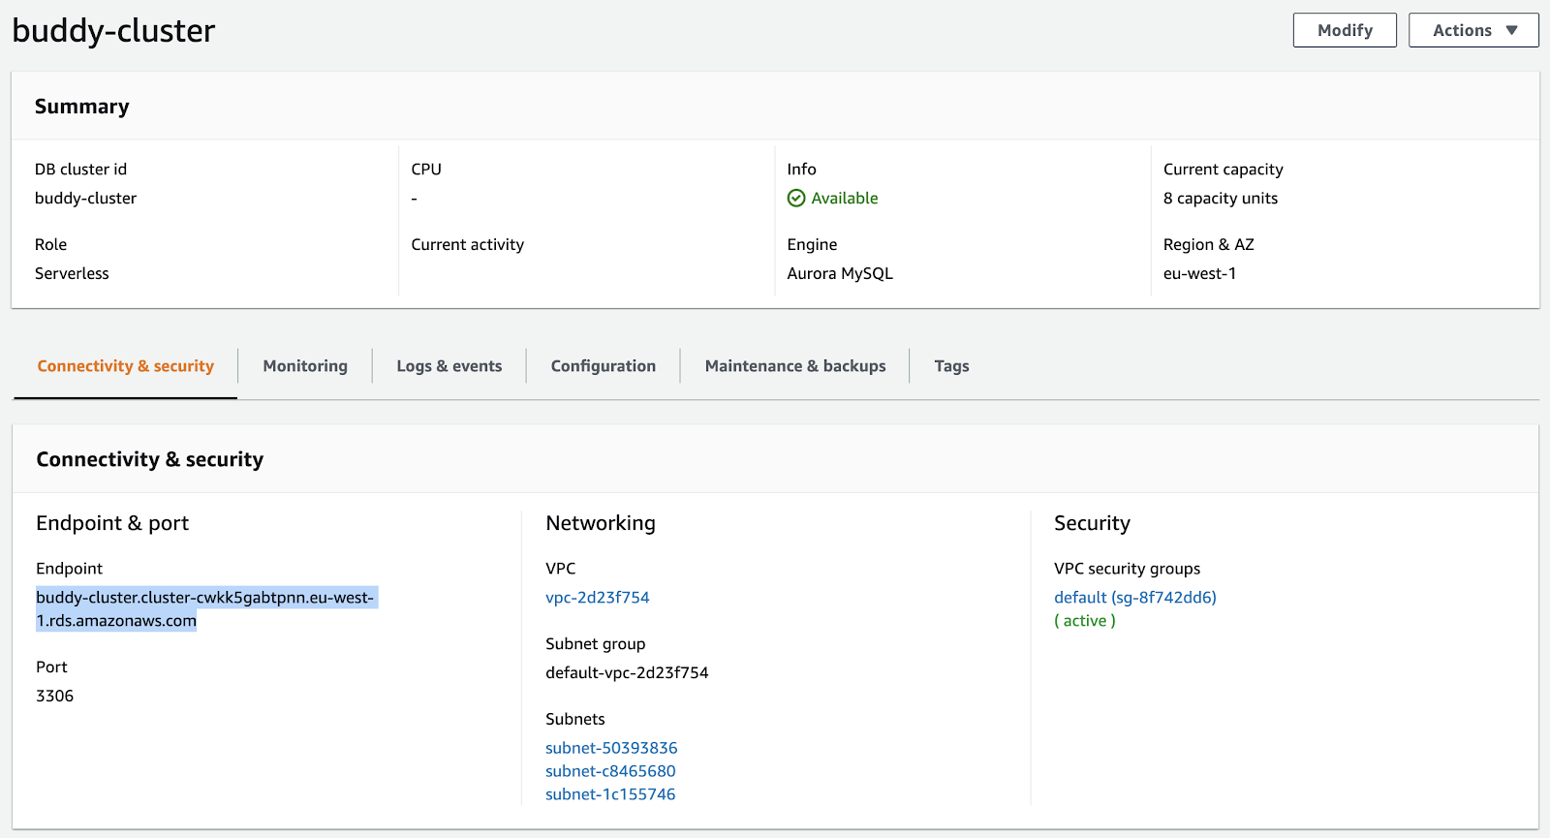Open default (sg-8f742dd6) security group link

tap(1135, 598)
